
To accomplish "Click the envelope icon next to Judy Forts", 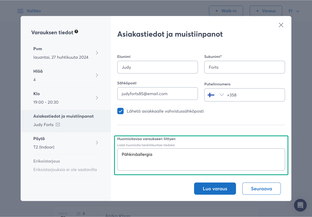I will (58, 124).
